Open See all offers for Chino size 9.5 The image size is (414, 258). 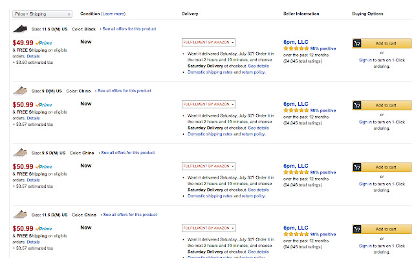[128, 153]
